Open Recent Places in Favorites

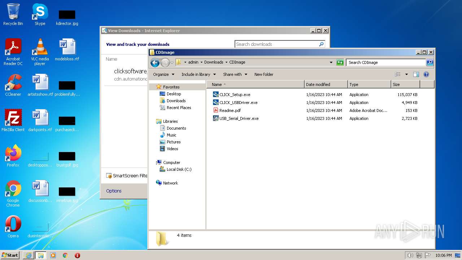coord(175,108)
